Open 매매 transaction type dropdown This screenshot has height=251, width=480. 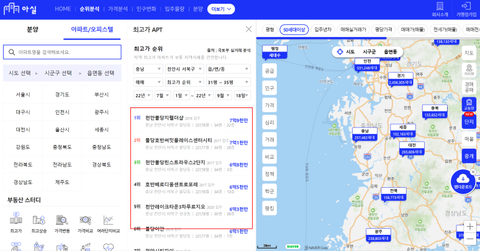148,82
